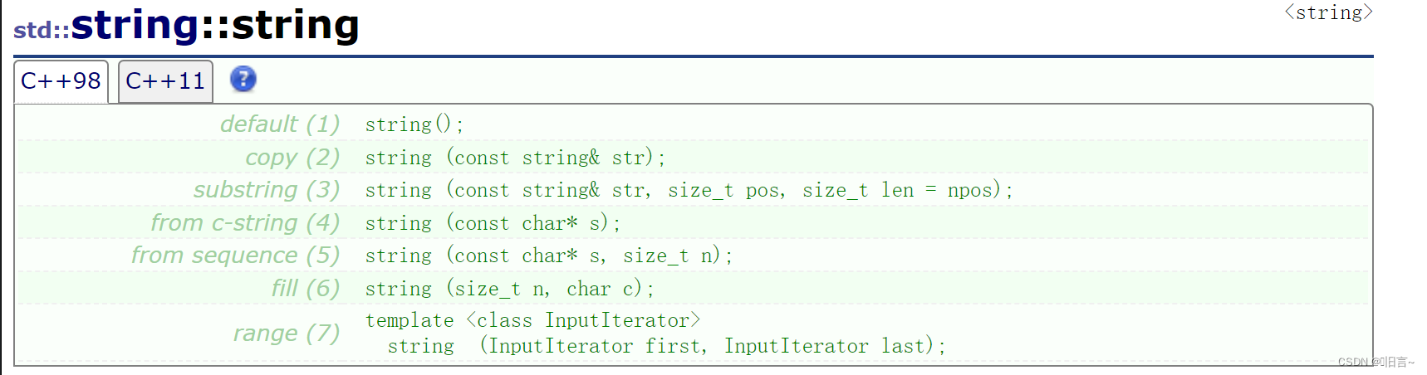
Task: Click the from sequence (5) label
Action: click(235, 256)
